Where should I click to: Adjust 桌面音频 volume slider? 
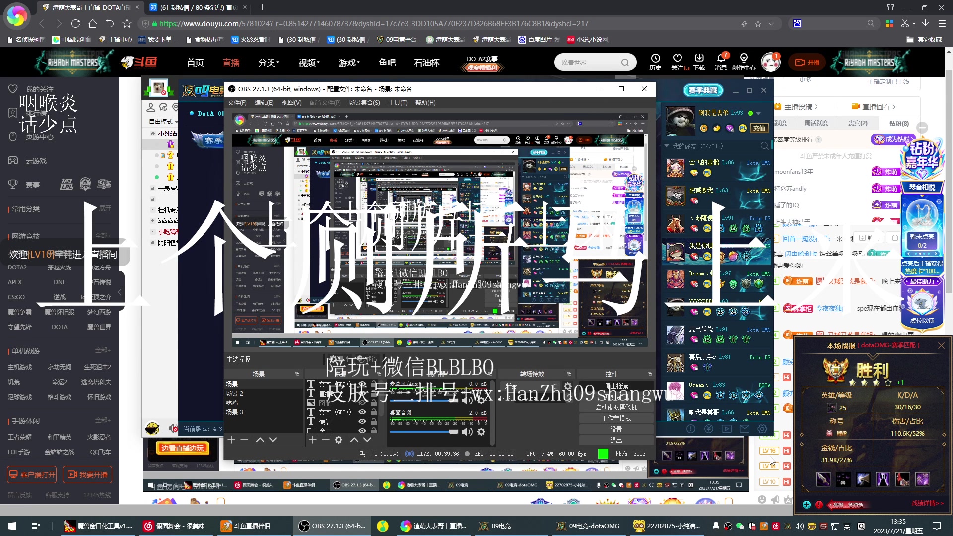(x=423, y=432)
